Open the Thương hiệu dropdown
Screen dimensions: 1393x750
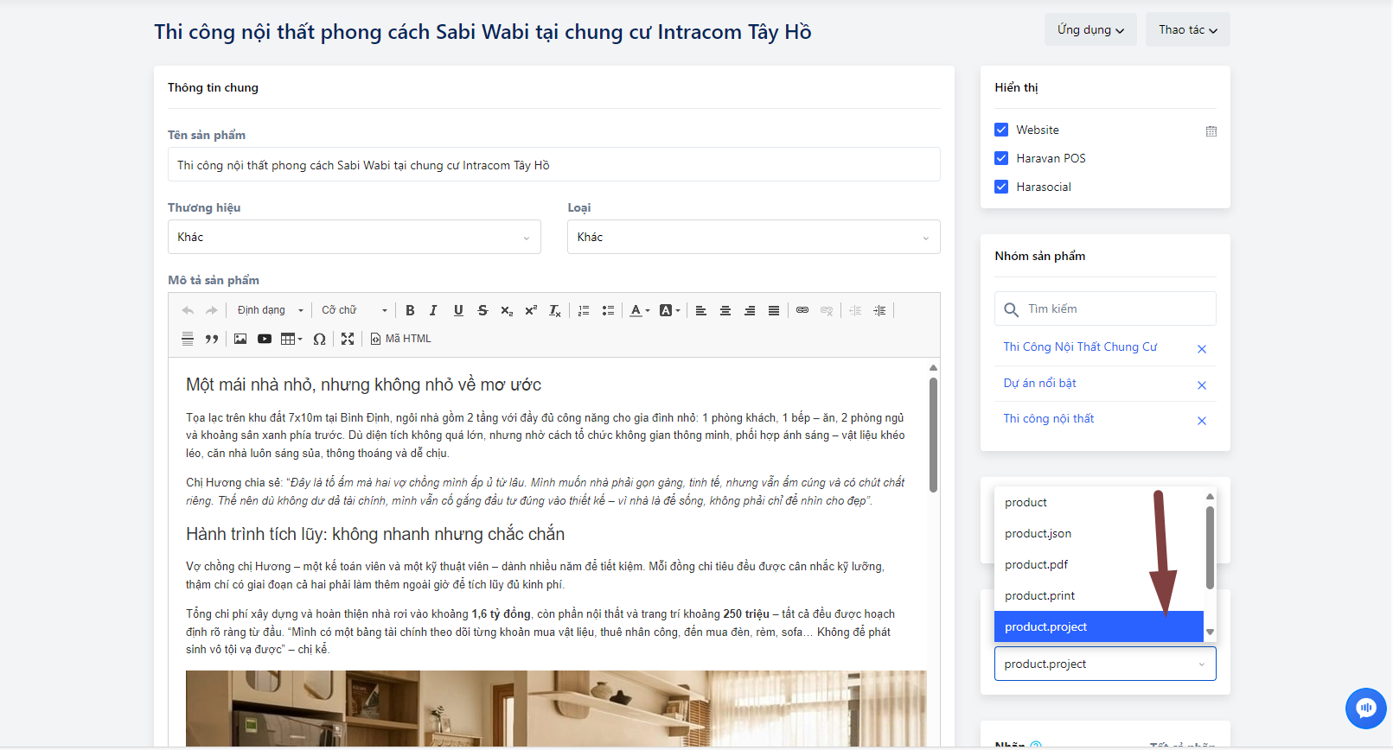[354, 237]
